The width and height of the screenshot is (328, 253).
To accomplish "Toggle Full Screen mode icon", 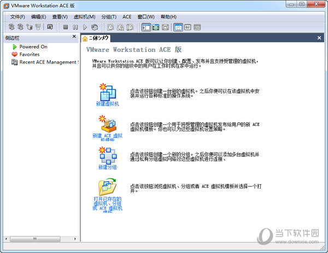I will [165, 27].
